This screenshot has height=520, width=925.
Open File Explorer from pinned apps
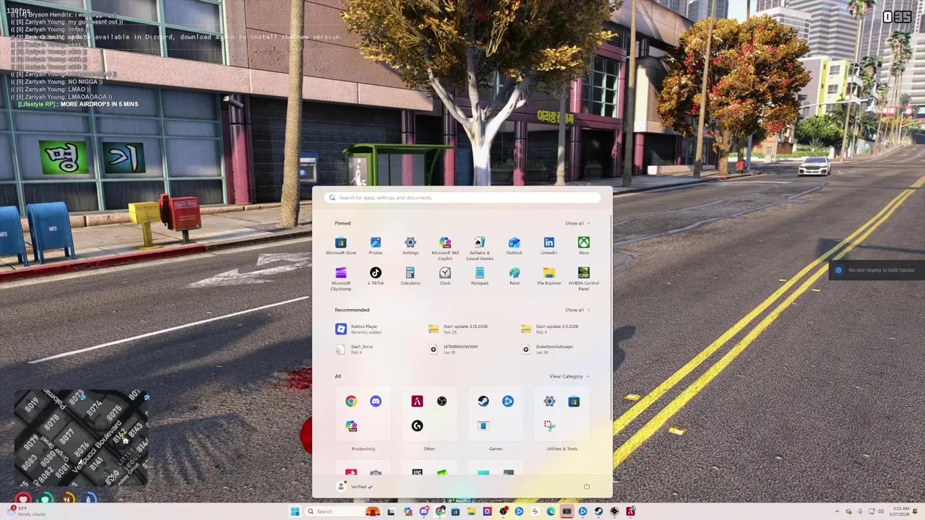(x=548, y=277)
